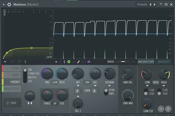Viewport: 175px width, 116px height.
Task: Toggle the snap magnet icon
Action: (19, 62)
